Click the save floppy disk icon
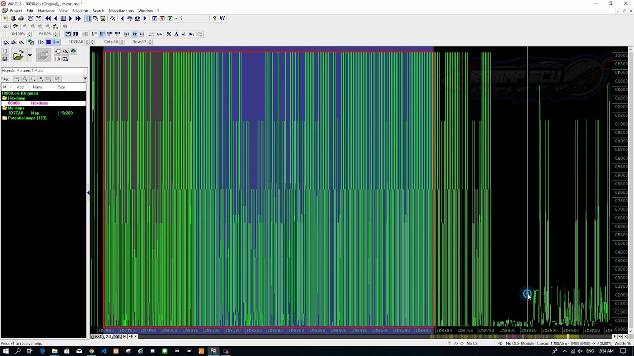 (x=5, y=59)
